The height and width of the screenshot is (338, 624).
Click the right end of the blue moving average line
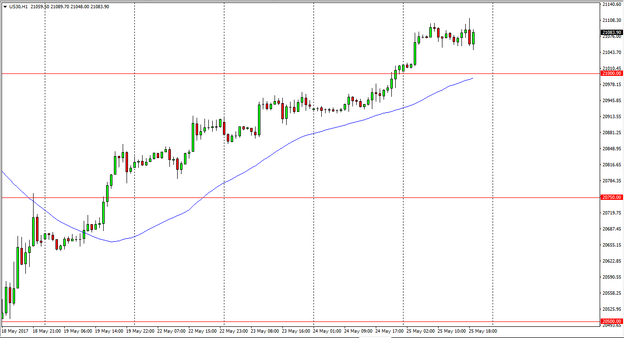click(473, 78)
